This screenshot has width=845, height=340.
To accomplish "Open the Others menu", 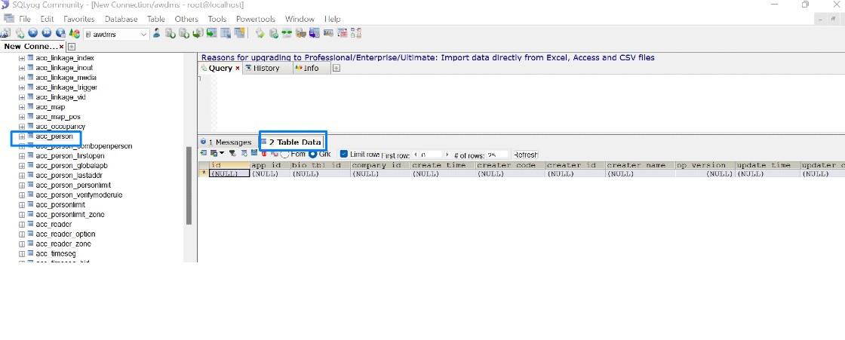I will (186, 19).
